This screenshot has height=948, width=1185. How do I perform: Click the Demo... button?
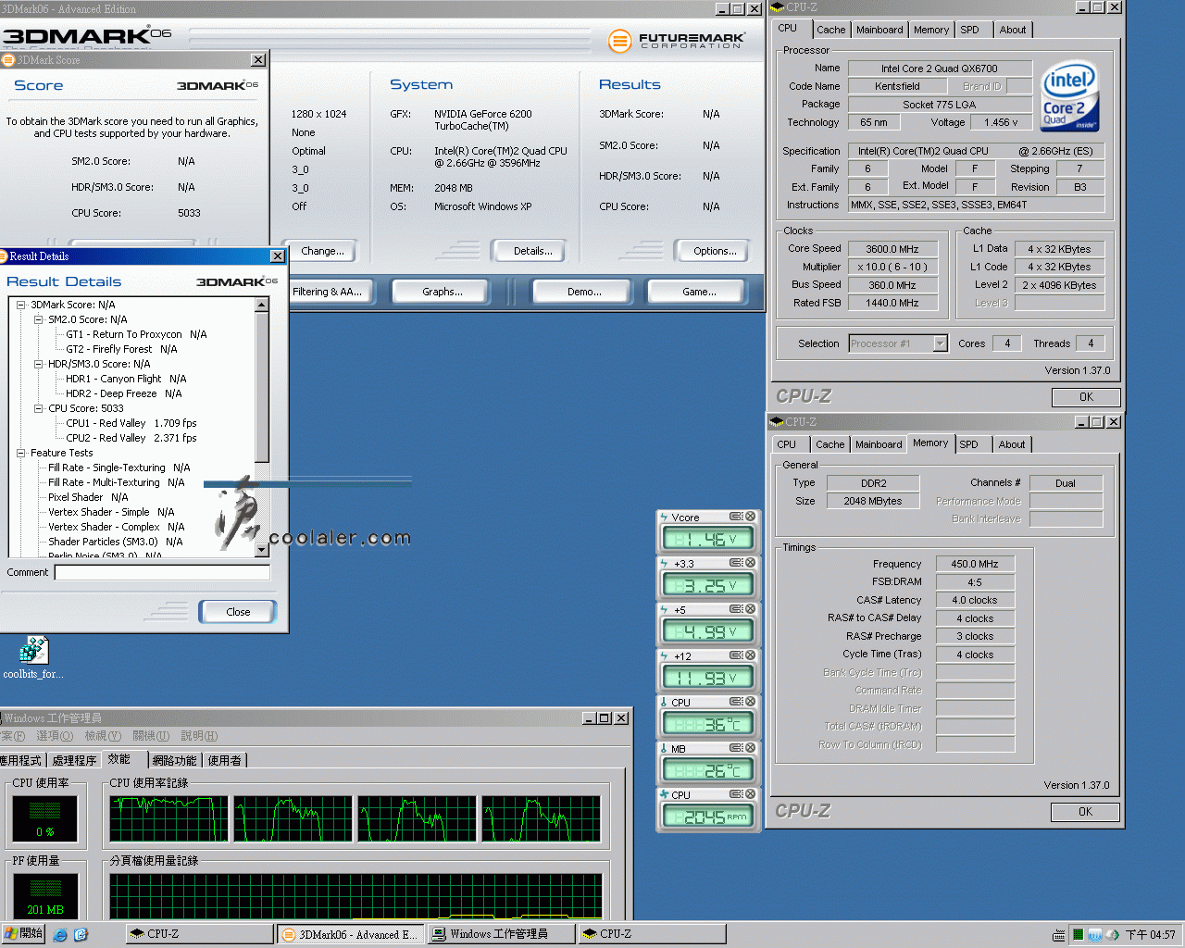point(584,292)
